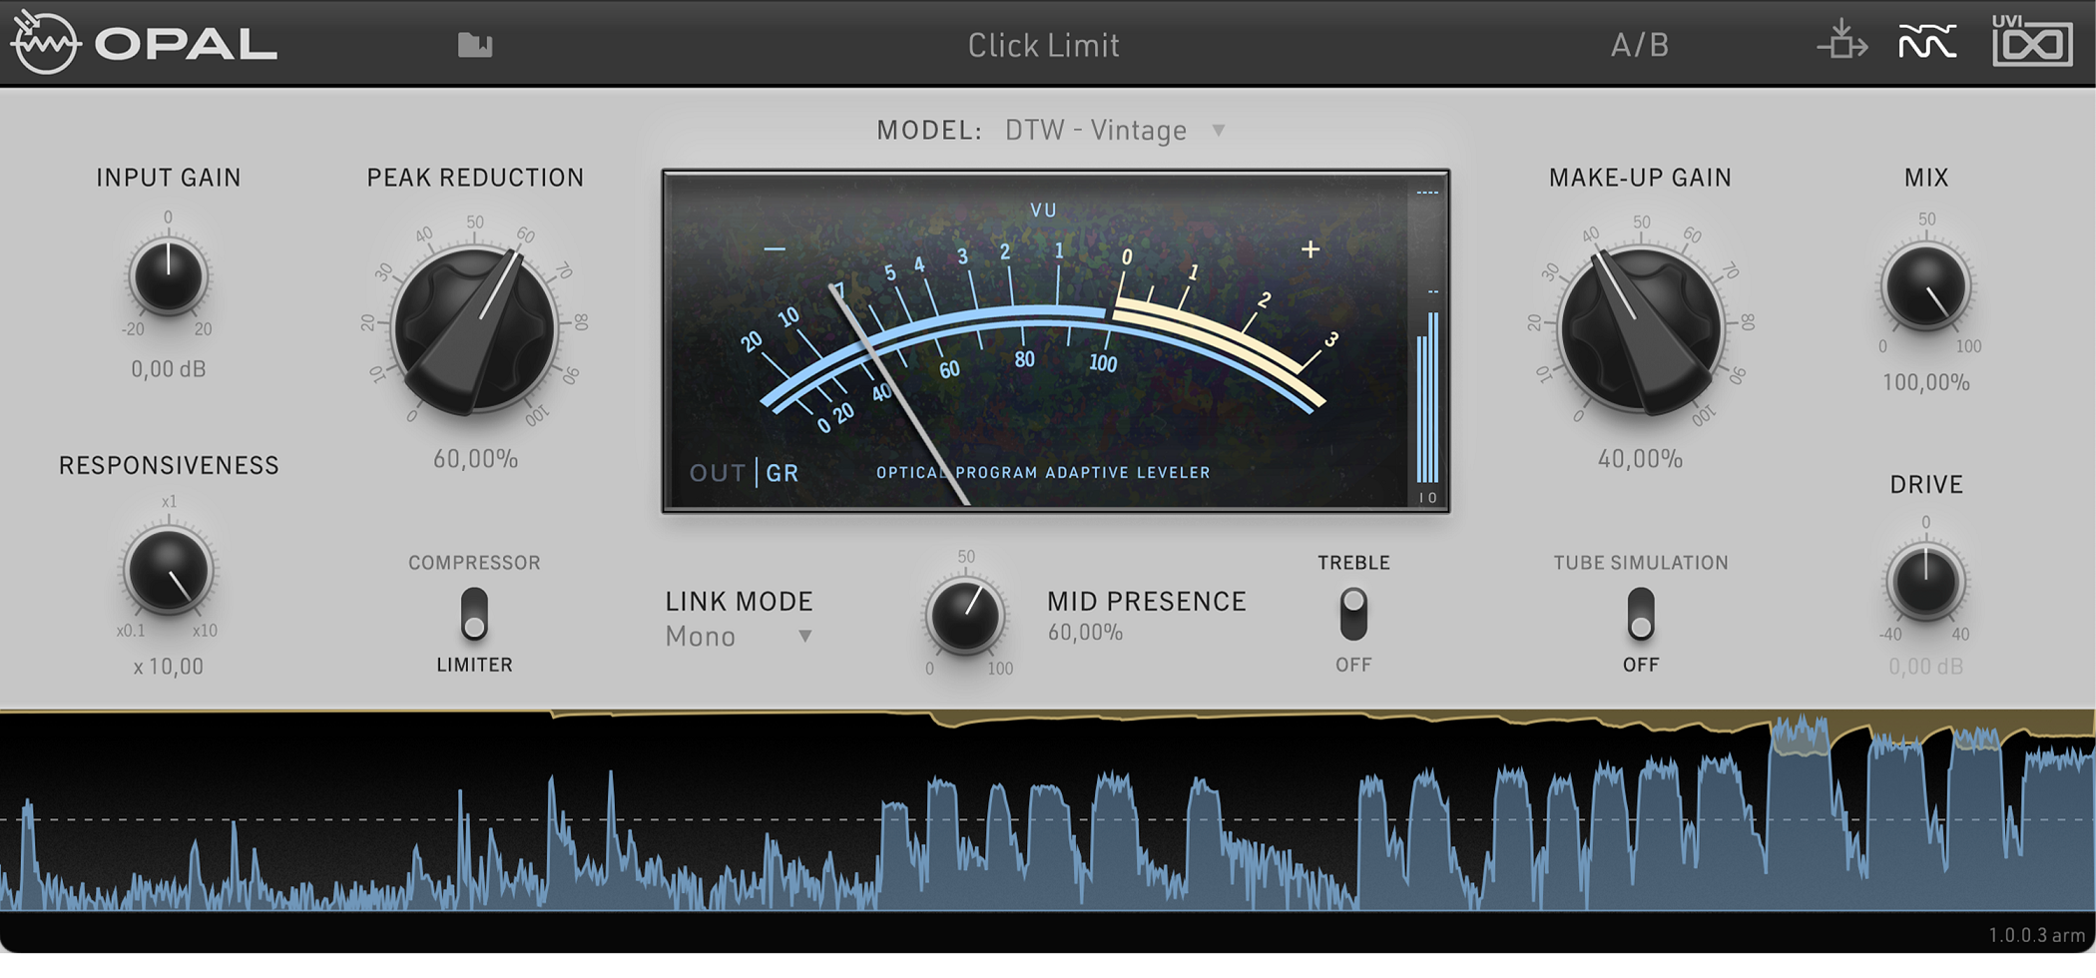Click the waveform history graph
Viewport: 2096px width, 978px height.
coord(1048,810)
